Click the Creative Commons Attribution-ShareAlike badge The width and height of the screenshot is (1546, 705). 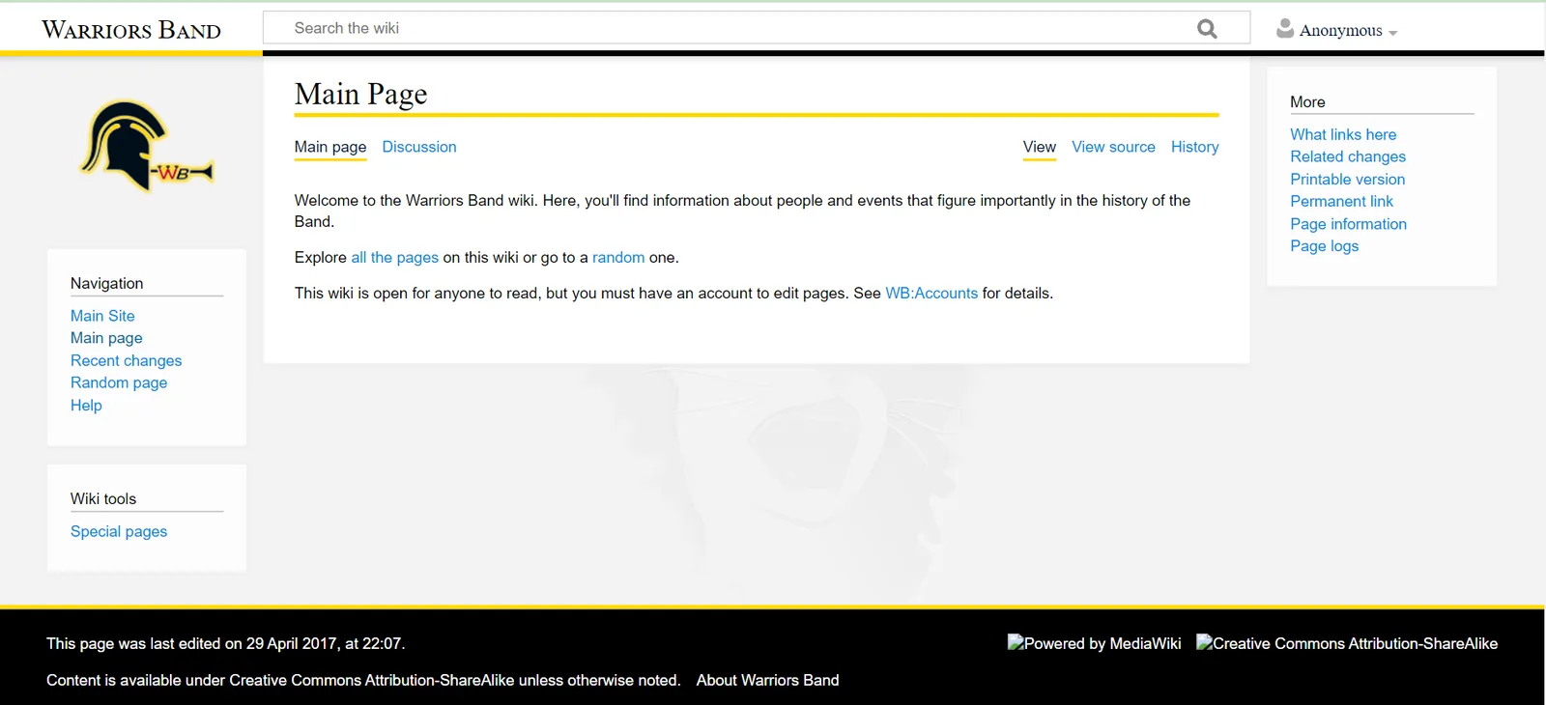1347,643
